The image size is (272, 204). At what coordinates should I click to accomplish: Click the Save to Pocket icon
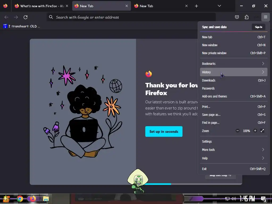point(237,17)
